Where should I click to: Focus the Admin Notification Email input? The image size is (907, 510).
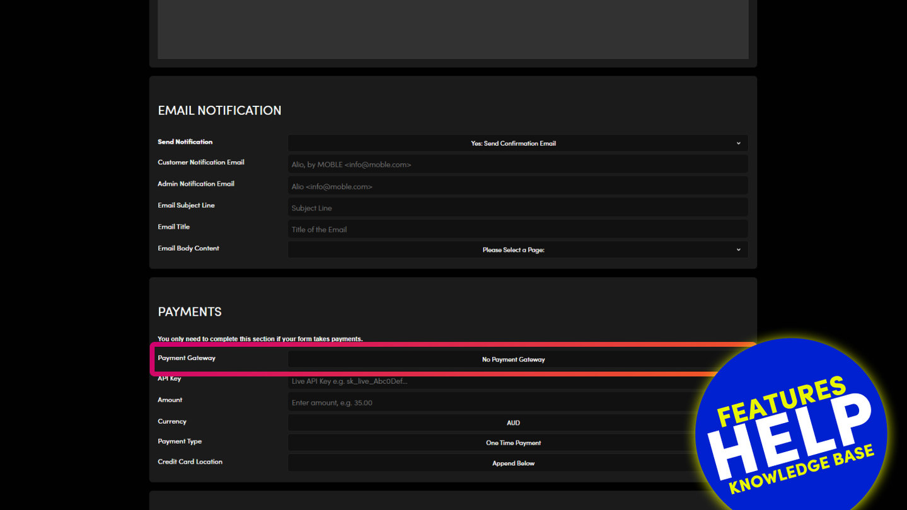pos(517,186)
